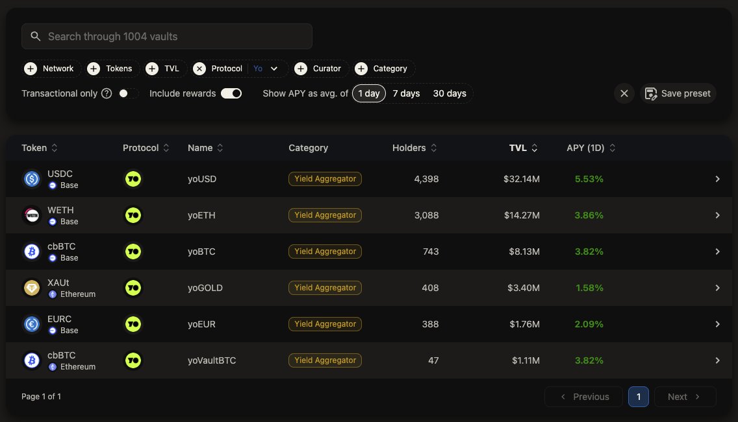
Task: Select the 1 day APY average
Action: (369, 93)
